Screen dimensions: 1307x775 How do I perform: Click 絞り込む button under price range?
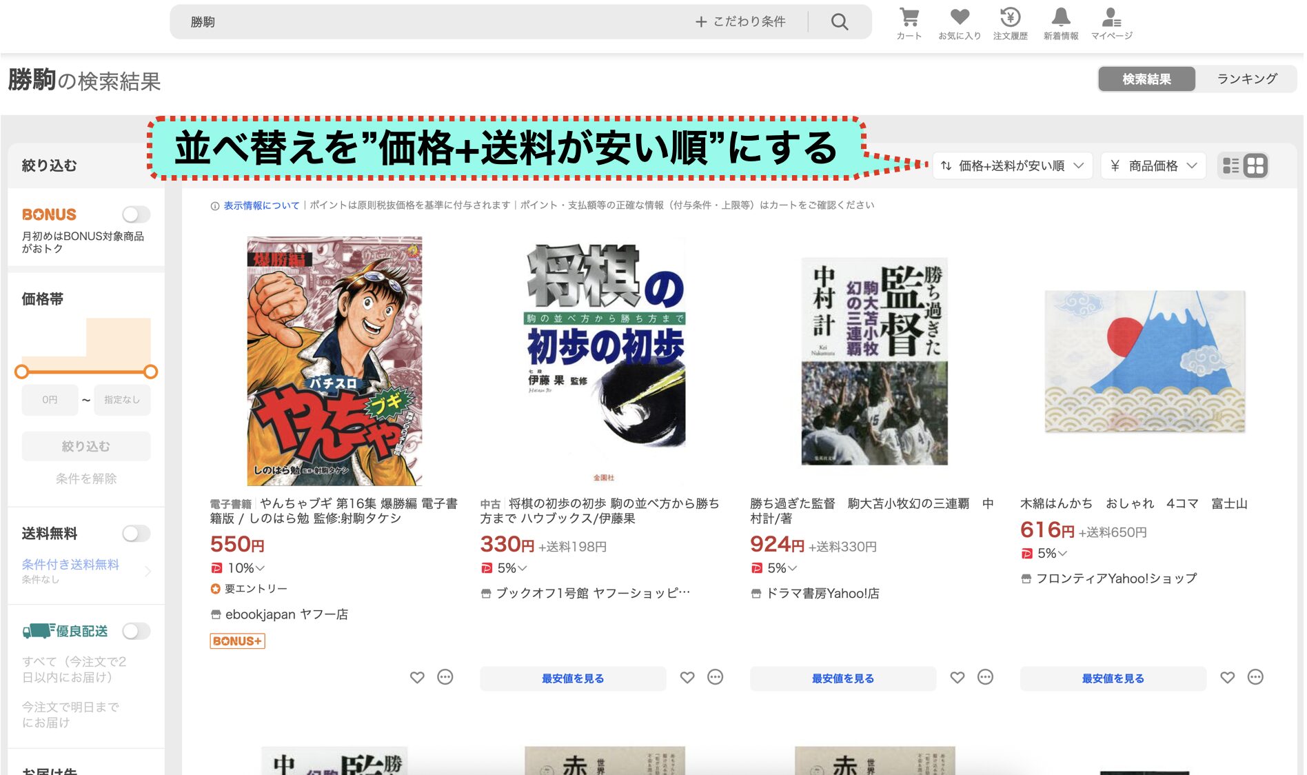(86, 446)
